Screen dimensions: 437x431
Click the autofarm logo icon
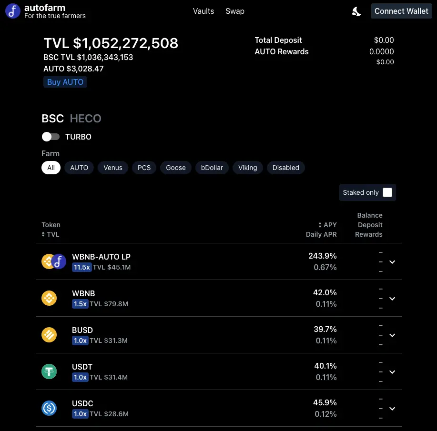[x=13, y=11]
